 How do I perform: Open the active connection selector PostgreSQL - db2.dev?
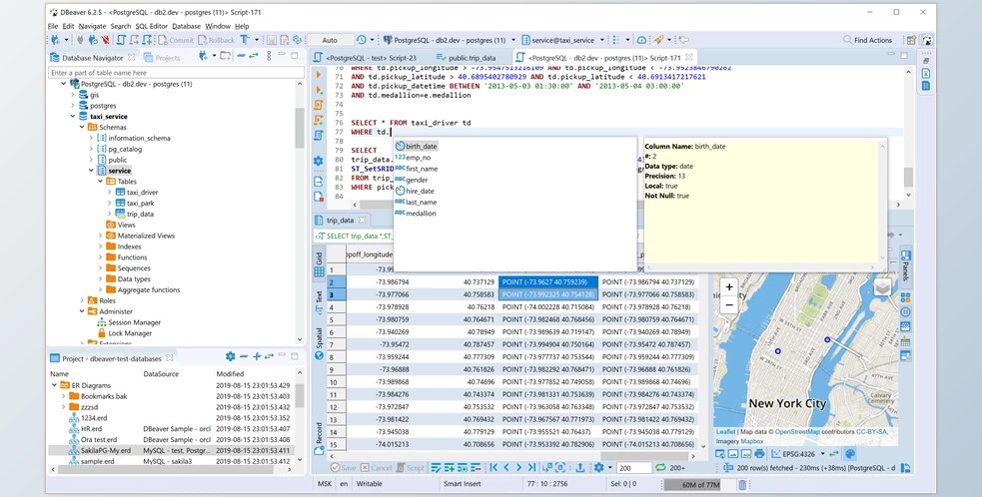pyautogui.click(x=449, y=40)
